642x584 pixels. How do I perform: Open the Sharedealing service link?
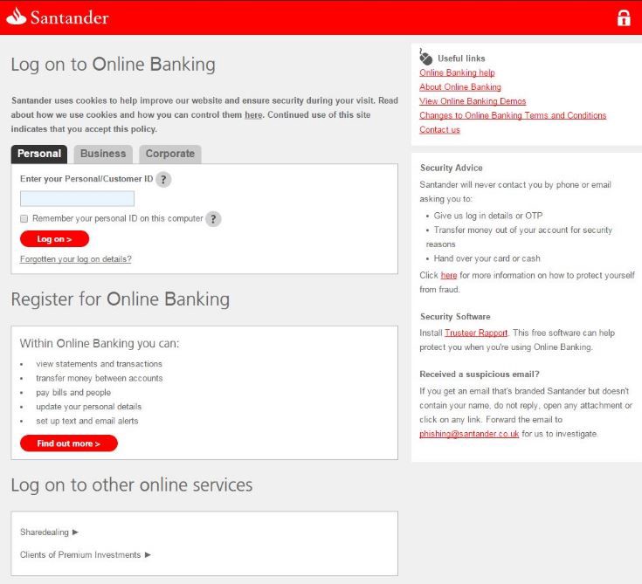[x=45, y=532]
